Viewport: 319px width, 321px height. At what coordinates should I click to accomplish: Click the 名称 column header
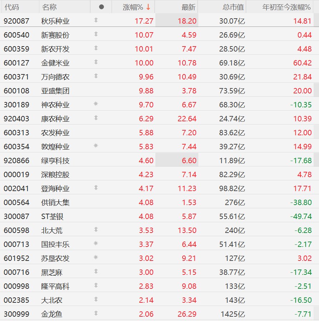coord(49,7)
